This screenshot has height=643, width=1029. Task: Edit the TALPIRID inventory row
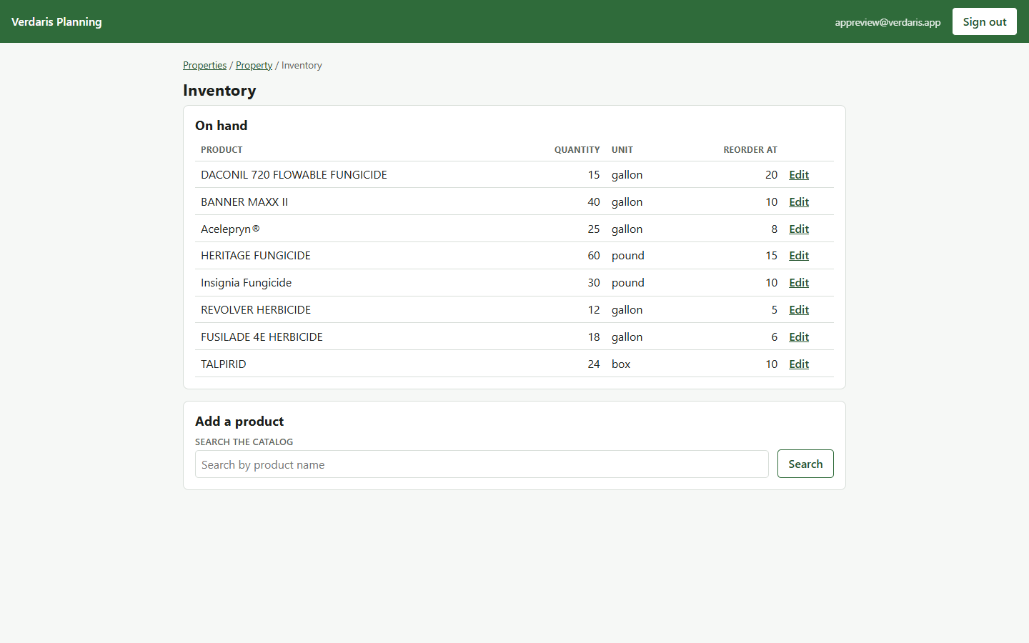coord(799,364)
